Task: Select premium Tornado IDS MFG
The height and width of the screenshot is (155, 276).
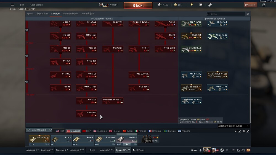Action: pos(191,101)
